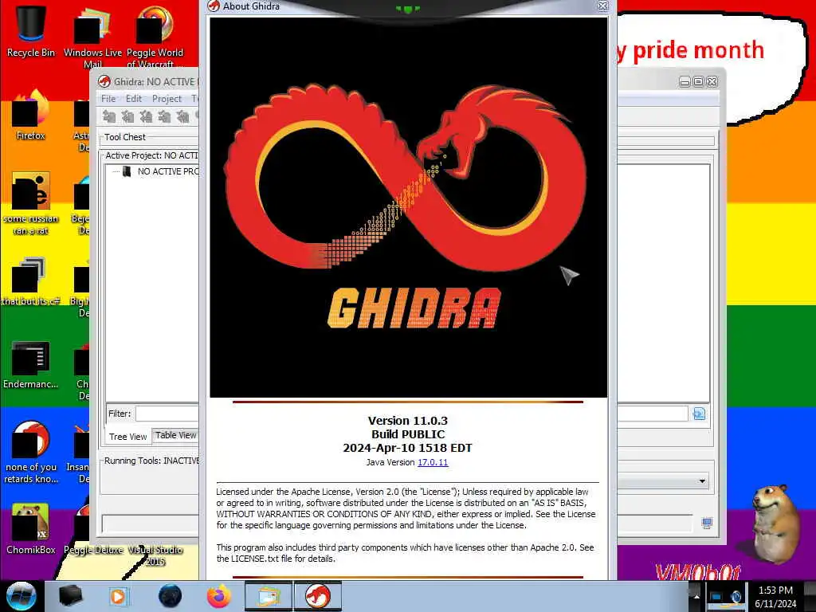The height and width of the screenshot is (612, 816).
Task: Open the Windows Live Mail desktop icon
Action: tap(92, 37)
